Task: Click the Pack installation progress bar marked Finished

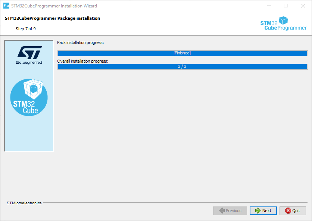Action: point(182,53)
